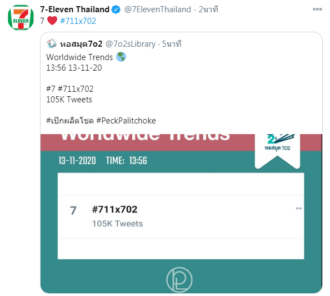Open the Worldwide Trends image thumbnail
The width and height of the screenshot is (330, 296).
pos(181,213)
